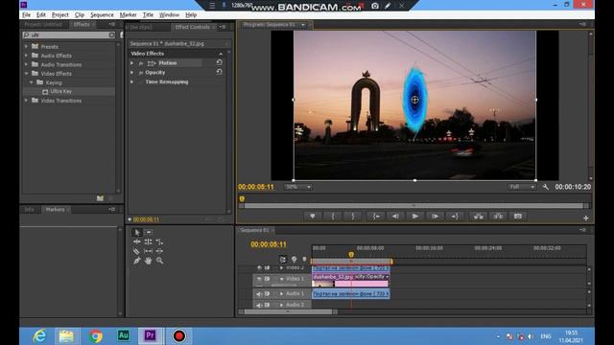Open Program monitor settings wrench
The height and width of the screenshot is (345, 614).
(x=546, y=187)
